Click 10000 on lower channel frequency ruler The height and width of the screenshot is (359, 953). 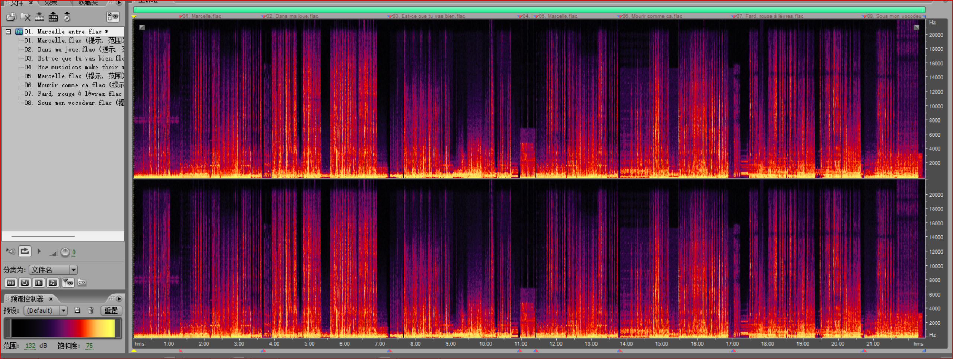click(936, 266)
